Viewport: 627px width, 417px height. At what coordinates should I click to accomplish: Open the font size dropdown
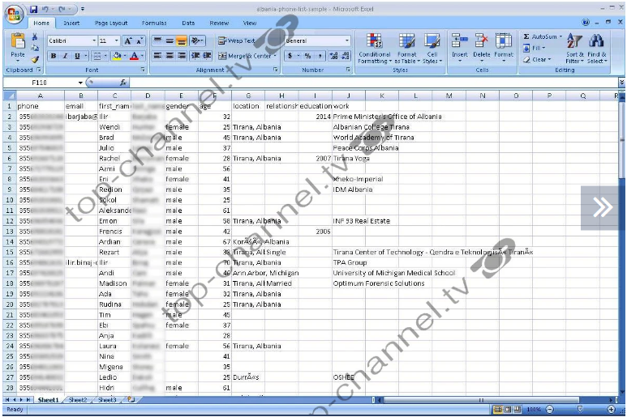point(116,40)
